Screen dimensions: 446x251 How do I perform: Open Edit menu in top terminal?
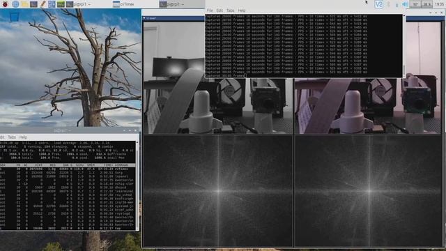[220, 10]
